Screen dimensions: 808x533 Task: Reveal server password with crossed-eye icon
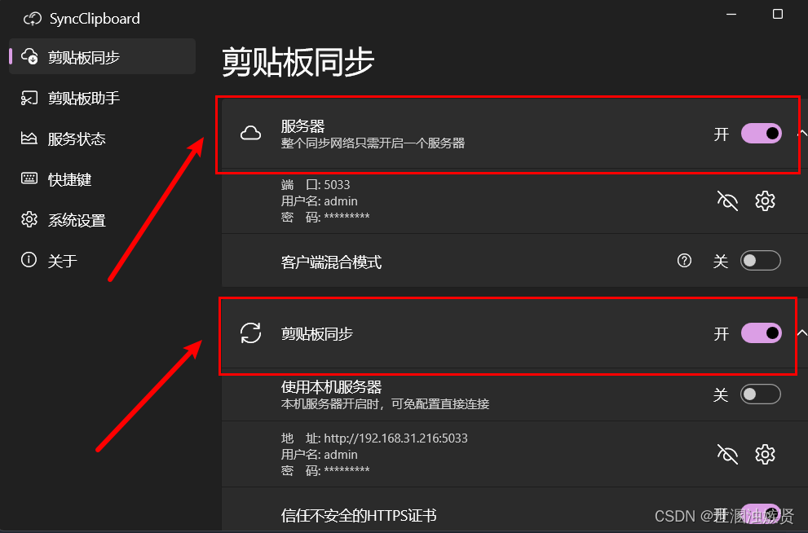(x=727, y=200)
